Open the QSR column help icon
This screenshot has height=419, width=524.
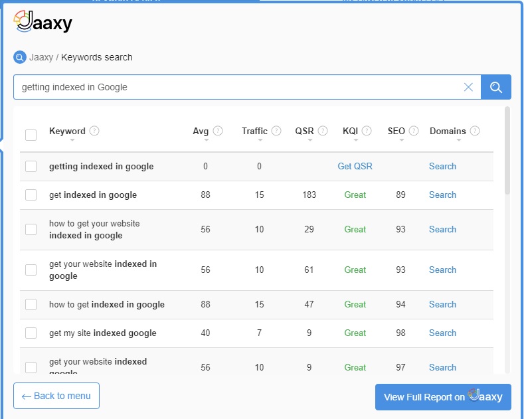point(323,131)
